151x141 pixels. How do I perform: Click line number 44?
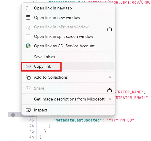(x=32, y=126)
